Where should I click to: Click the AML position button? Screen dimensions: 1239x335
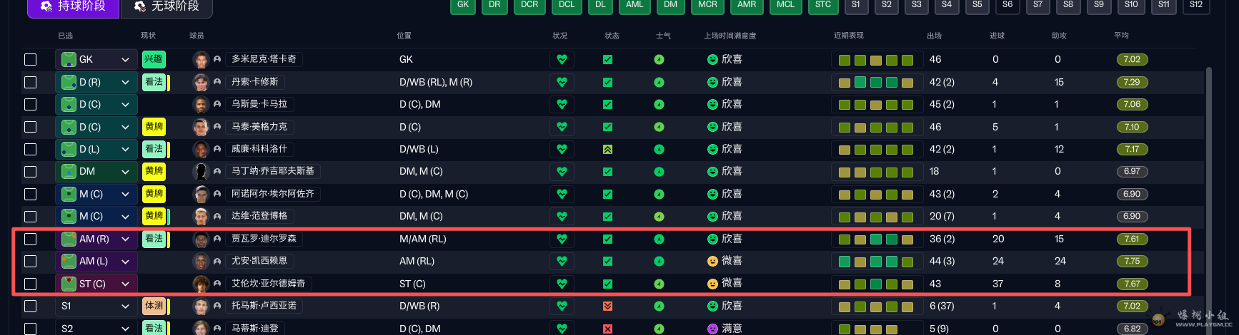635,6
